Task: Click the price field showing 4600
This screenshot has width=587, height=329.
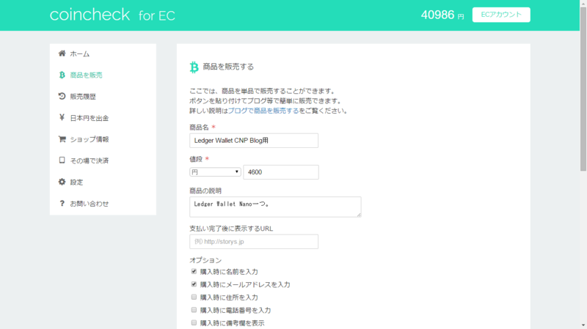Action: coord(281,172)
